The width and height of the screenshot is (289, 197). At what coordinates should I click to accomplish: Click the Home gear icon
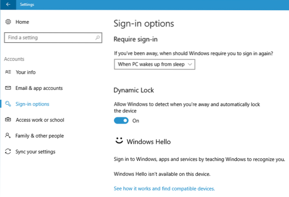[8, 22]
